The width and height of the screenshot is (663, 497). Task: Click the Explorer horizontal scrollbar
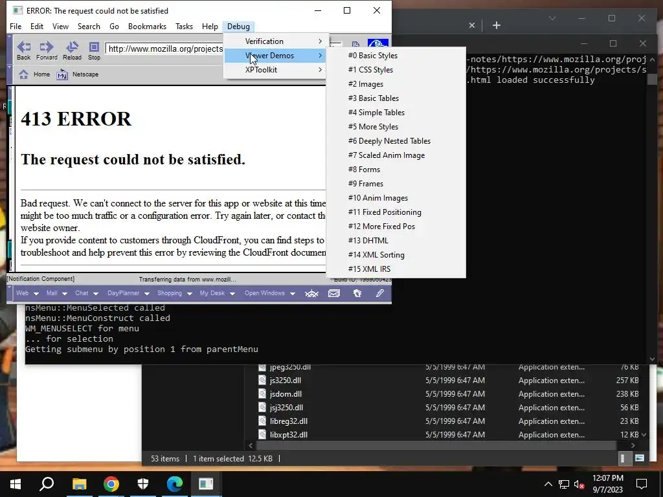tap(436, 445)
